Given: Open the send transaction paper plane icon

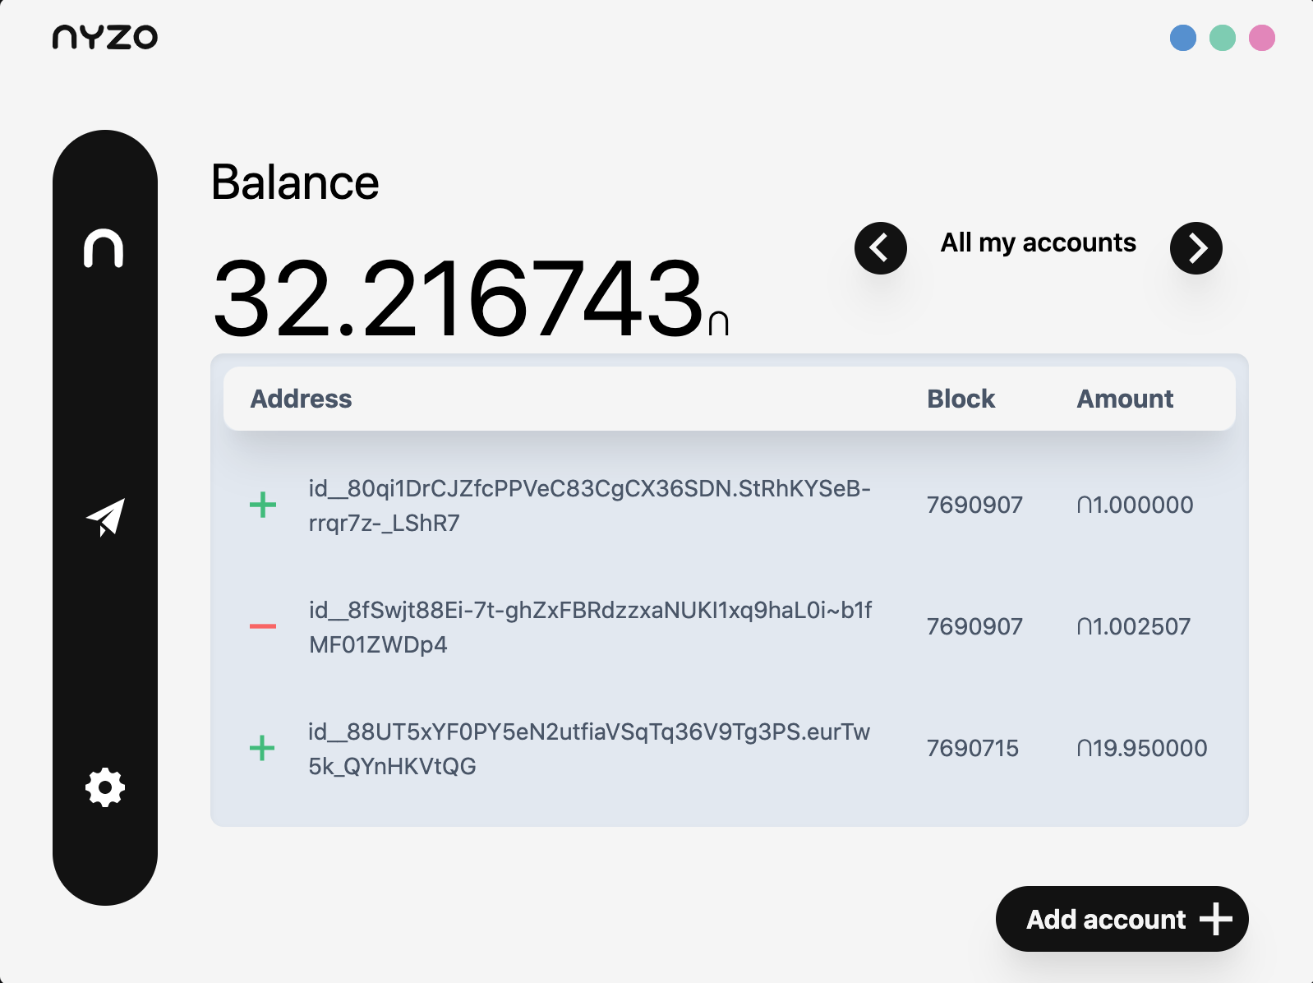Looking at the screenshot, I should pos(105,518).
